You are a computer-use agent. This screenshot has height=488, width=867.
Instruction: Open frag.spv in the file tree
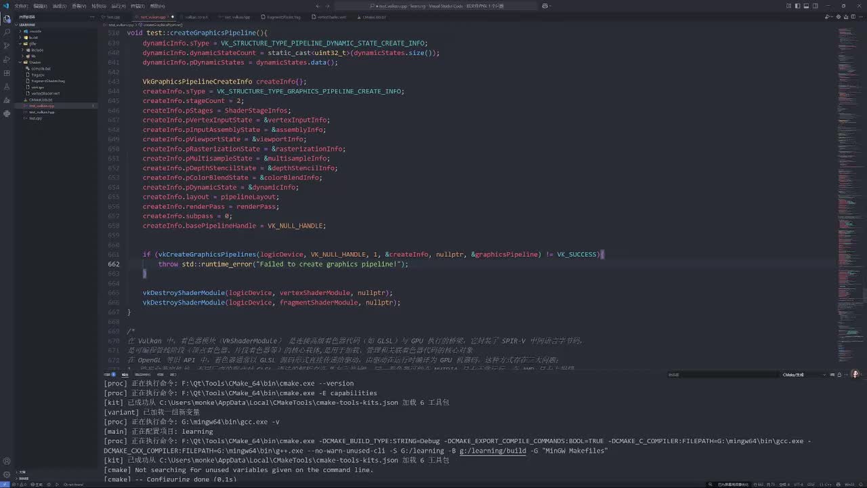[38, 75]
